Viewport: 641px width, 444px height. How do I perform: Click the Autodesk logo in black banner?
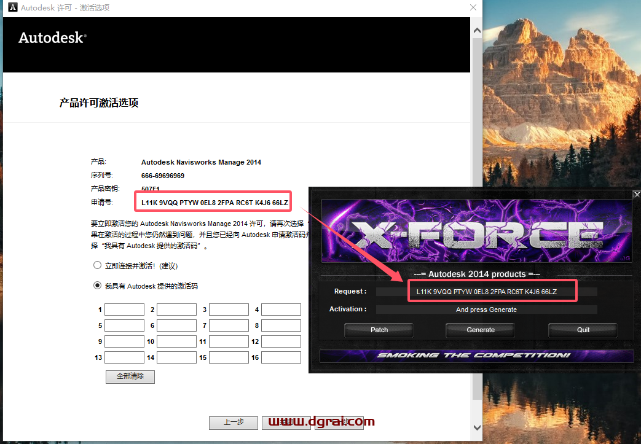click(x=52, y=37)
